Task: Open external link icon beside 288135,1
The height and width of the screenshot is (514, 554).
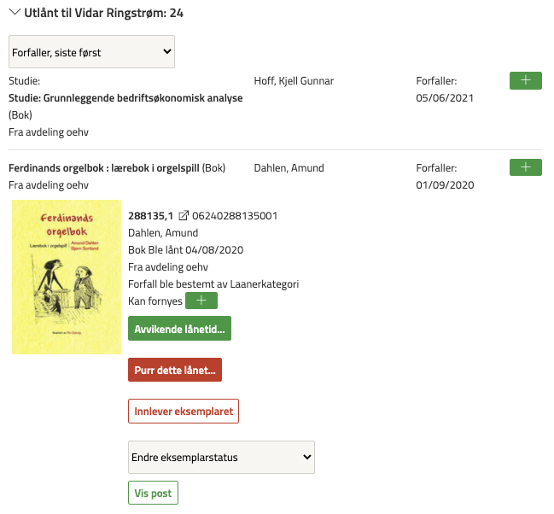Action: click(183, 216)
